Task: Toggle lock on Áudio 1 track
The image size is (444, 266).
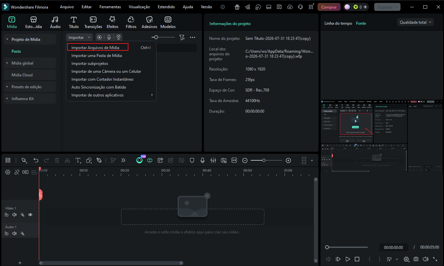Action: (x=7, y=233)
